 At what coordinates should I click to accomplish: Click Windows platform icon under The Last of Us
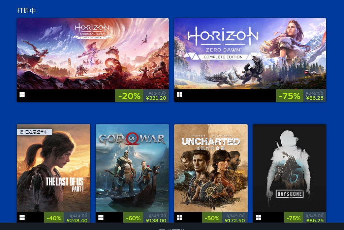point(22,217)
